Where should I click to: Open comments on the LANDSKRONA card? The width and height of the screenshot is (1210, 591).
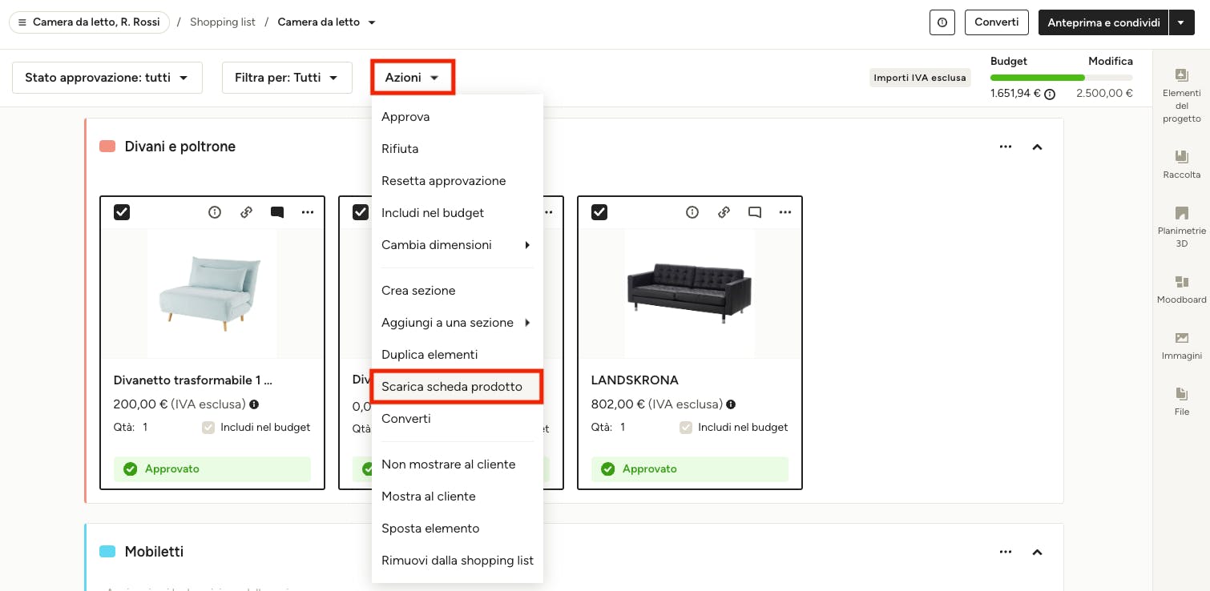pyautogui.click(x=755, y=212)
